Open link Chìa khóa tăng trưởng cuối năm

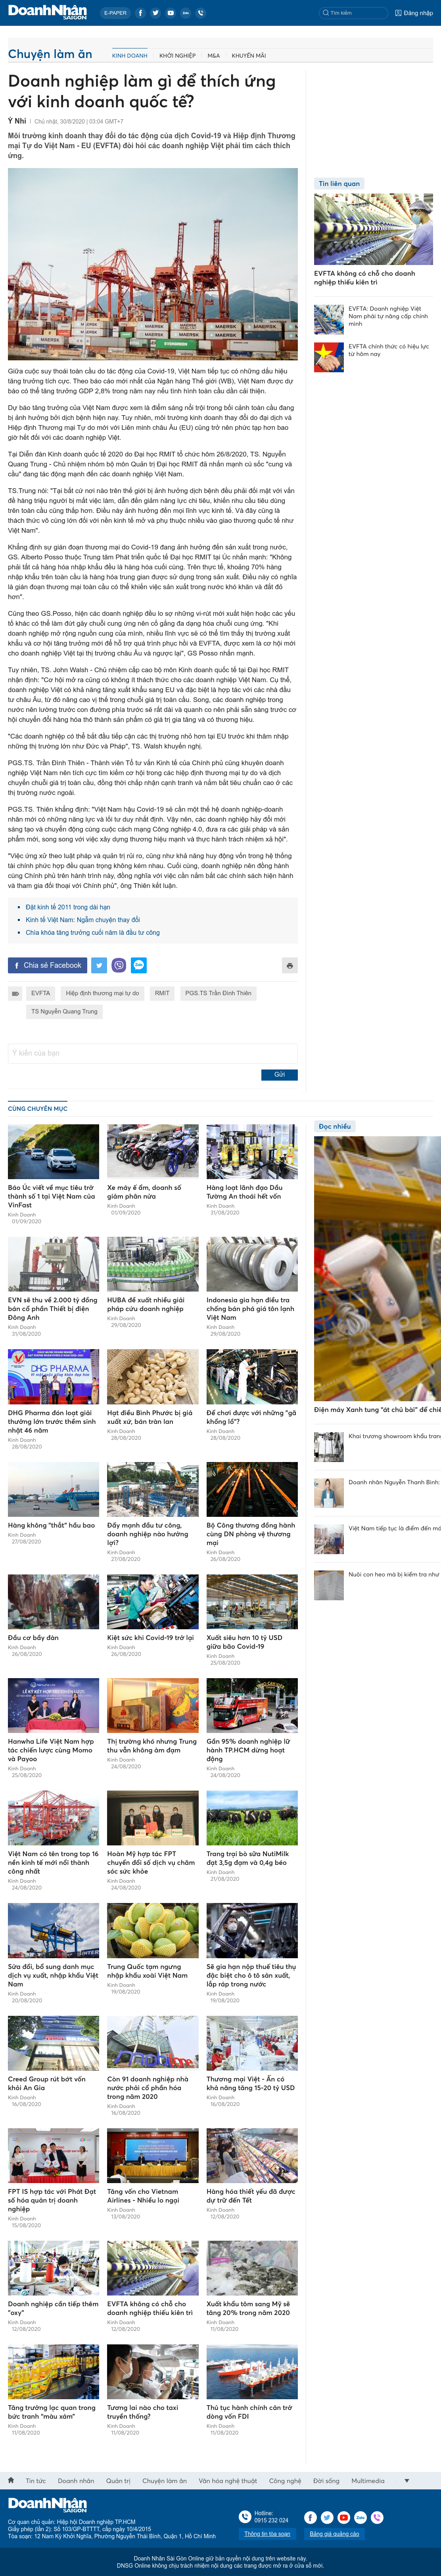(93, 932)
